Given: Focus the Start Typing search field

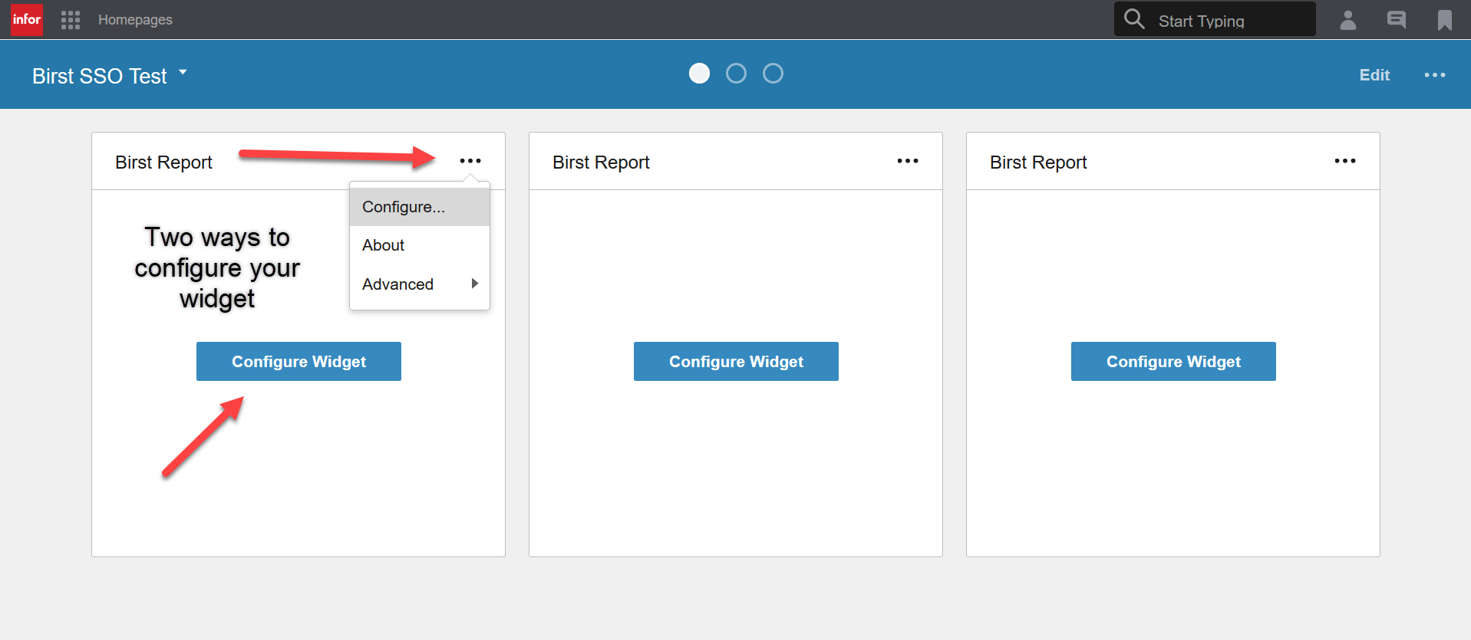Looking at the screenshot, I should coord(1215,19).
